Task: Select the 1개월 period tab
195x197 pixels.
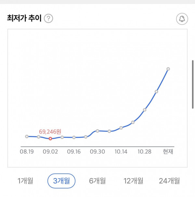Action: (25, 181)
